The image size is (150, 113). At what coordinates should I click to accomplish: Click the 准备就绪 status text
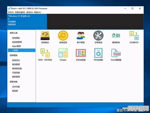click(x=12, y=24)
